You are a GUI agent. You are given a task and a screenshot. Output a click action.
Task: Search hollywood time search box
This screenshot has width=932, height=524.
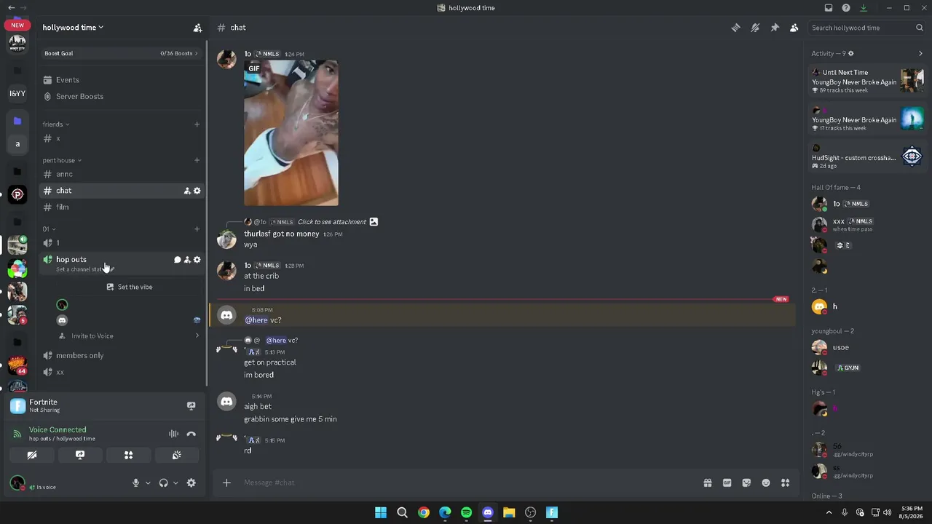pos(867,28)
